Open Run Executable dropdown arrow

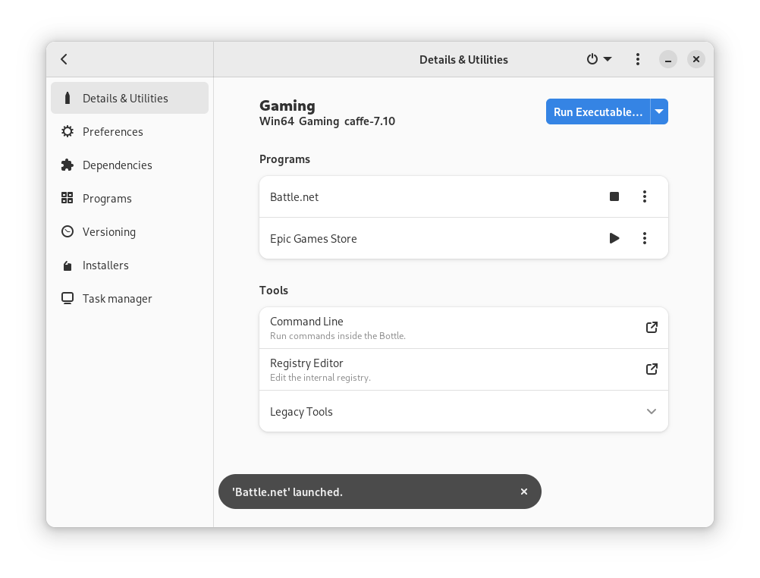(x=659, y=112)
